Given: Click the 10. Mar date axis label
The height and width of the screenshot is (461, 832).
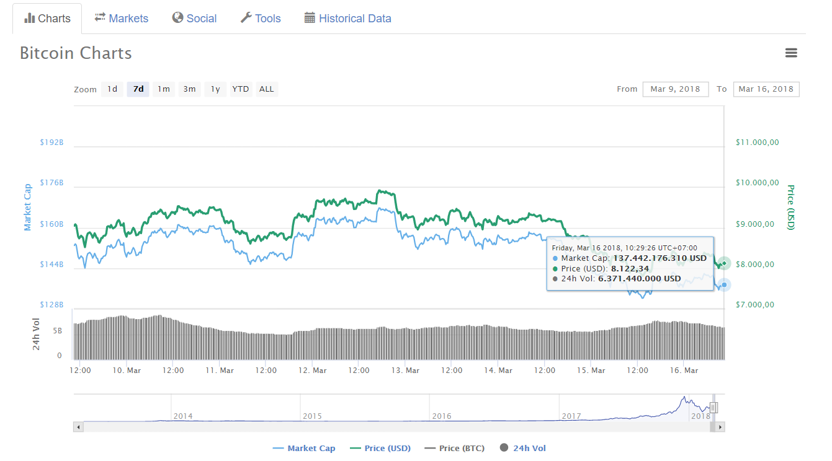Looking at the screenshot, I should (126, 371).
